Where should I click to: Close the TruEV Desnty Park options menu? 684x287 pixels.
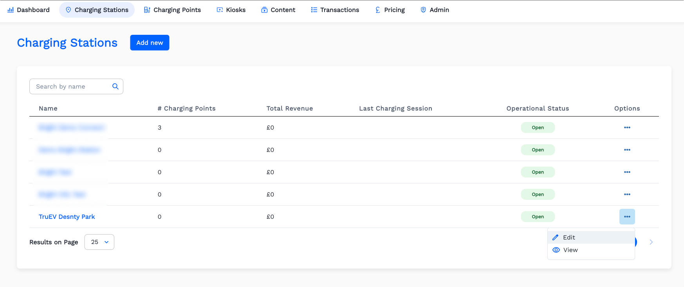pyautogui.click(x=627, y=217)
